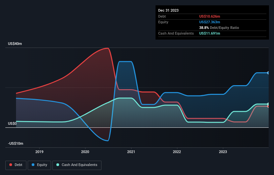Toggle the Cash And Equivalents legend button
The height and width of the screenshot is (175, 274).
coord(77,165)
